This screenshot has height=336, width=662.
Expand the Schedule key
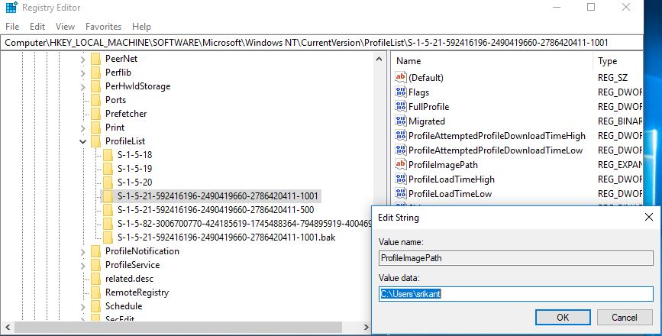click(82, 307)
